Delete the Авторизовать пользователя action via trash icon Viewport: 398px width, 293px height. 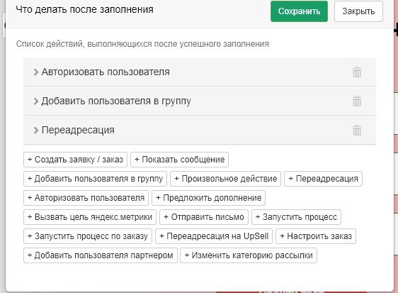coord(357,72)
